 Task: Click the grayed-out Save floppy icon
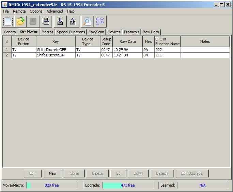(x=33, y=21)
